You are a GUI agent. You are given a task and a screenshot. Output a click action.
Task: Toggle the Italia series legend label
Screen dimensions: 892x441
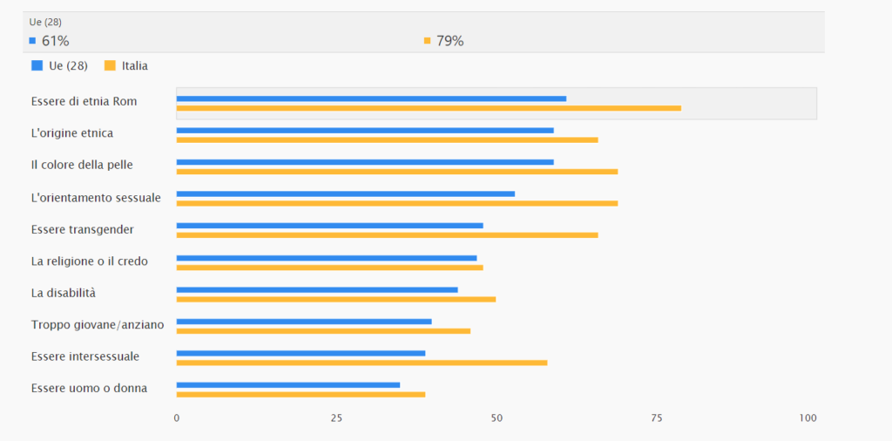coord(135,65)
